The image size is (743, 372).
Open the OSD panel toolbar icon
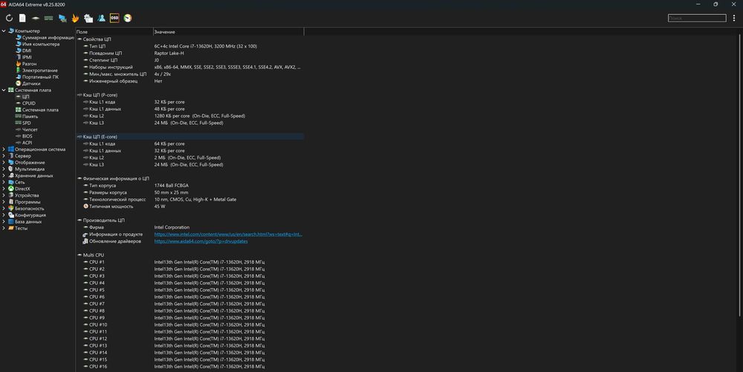click(x=114, y=18)
